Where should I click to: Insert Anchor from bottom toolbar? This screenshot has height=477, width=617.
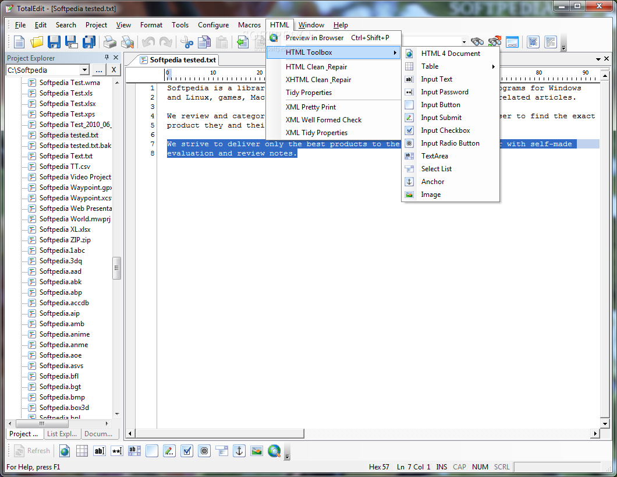click(239, 451)
